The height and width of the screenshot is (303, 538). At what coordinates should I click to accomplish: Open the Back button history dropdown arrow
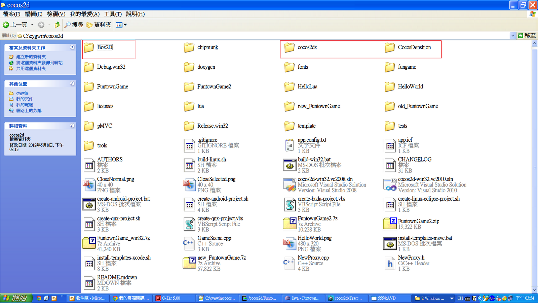click(x=32, y=25)
